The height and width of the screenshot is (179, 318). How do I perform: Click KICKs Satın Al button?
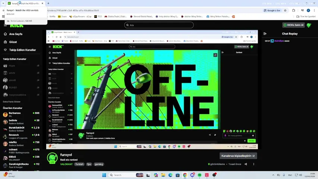pyautogui.click(x=293, y=25)
